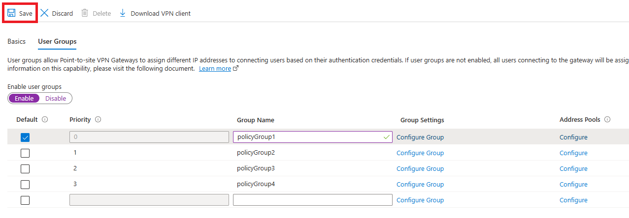Image resolution: width=629 pixels, height=218 pixels.
Task: Click Configure Group for policyGroup3
Action: 420,168
